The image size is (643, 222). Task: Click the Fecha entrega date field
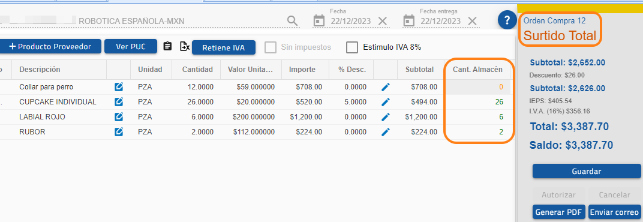point(440,22)
